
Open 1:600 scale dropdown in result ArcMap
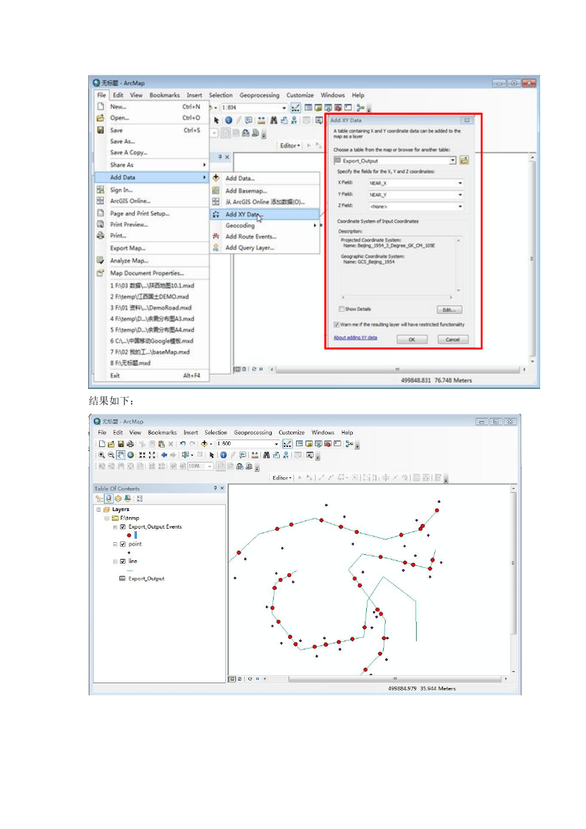tap(276, 444)
